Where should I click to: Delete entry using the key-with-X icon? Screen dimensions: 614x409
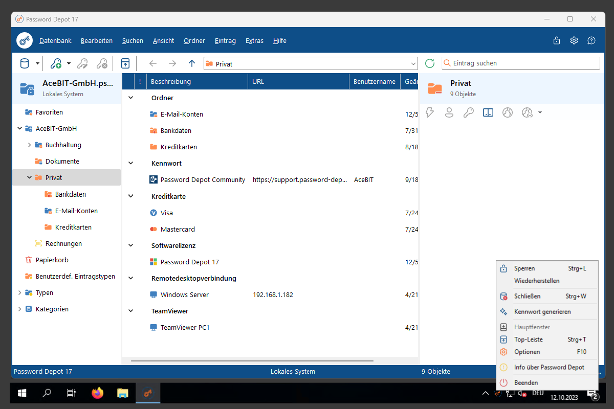(x=102, y=63)
